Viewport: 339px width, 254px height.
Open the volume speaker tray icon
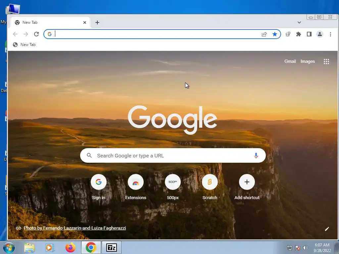305,248
